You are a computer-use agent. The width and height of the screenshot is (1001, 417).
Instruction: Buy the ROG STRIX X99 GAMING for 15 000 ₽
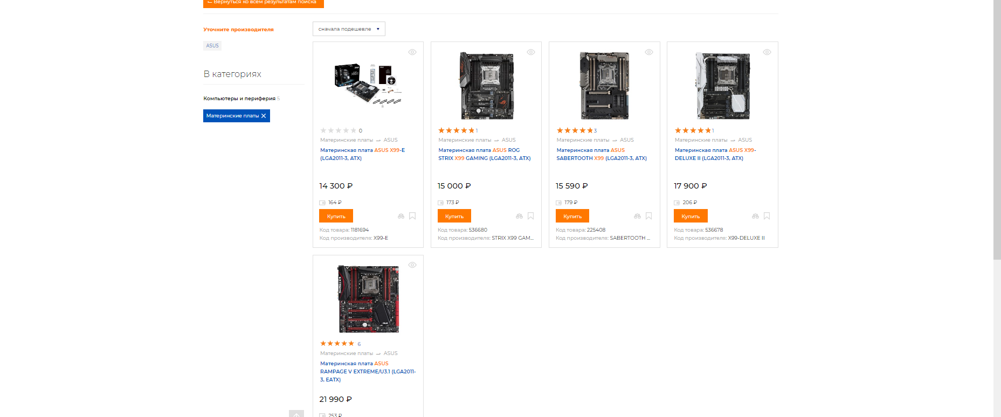pyautogui.click(x=454, y=216)
